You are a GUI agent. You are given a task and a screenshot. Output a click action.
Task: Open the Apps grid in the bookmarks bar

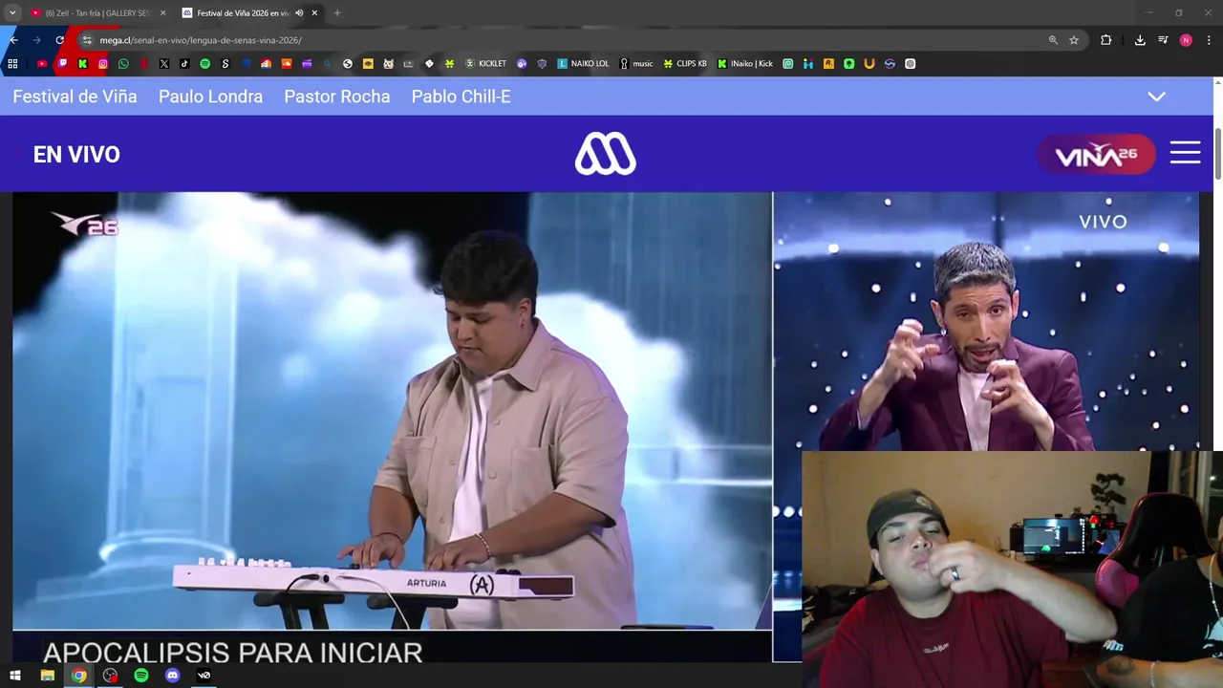[x=13, y=64]
